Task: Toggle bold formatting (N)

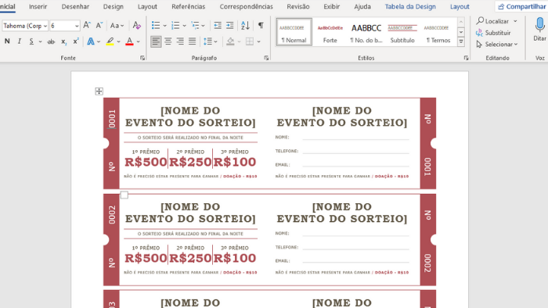Action: pyautogui.click(x=7, y=41)
